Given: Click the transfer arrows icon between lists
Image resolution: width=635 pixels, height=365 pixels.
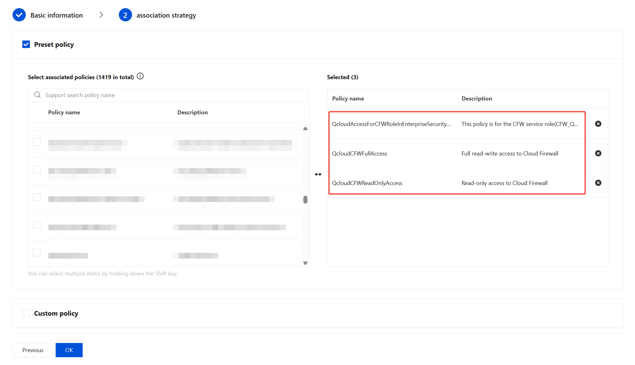Looking at the screenshot, I should pyautogui.click(x=318, y=174).
